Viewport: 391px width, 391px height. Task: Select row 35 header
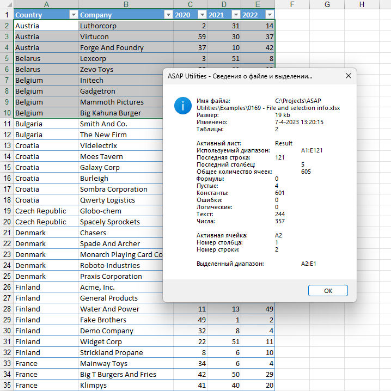[7, 385]
